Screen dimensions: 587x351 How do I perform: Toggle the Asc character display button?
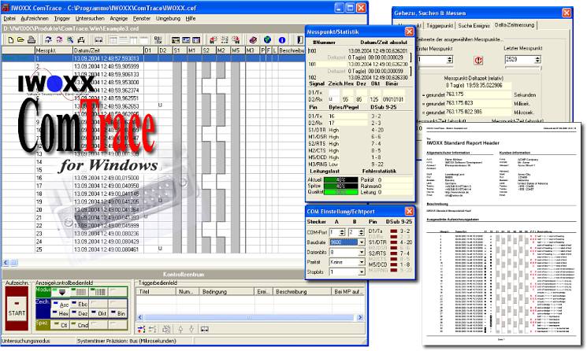[x=61, y=305]
